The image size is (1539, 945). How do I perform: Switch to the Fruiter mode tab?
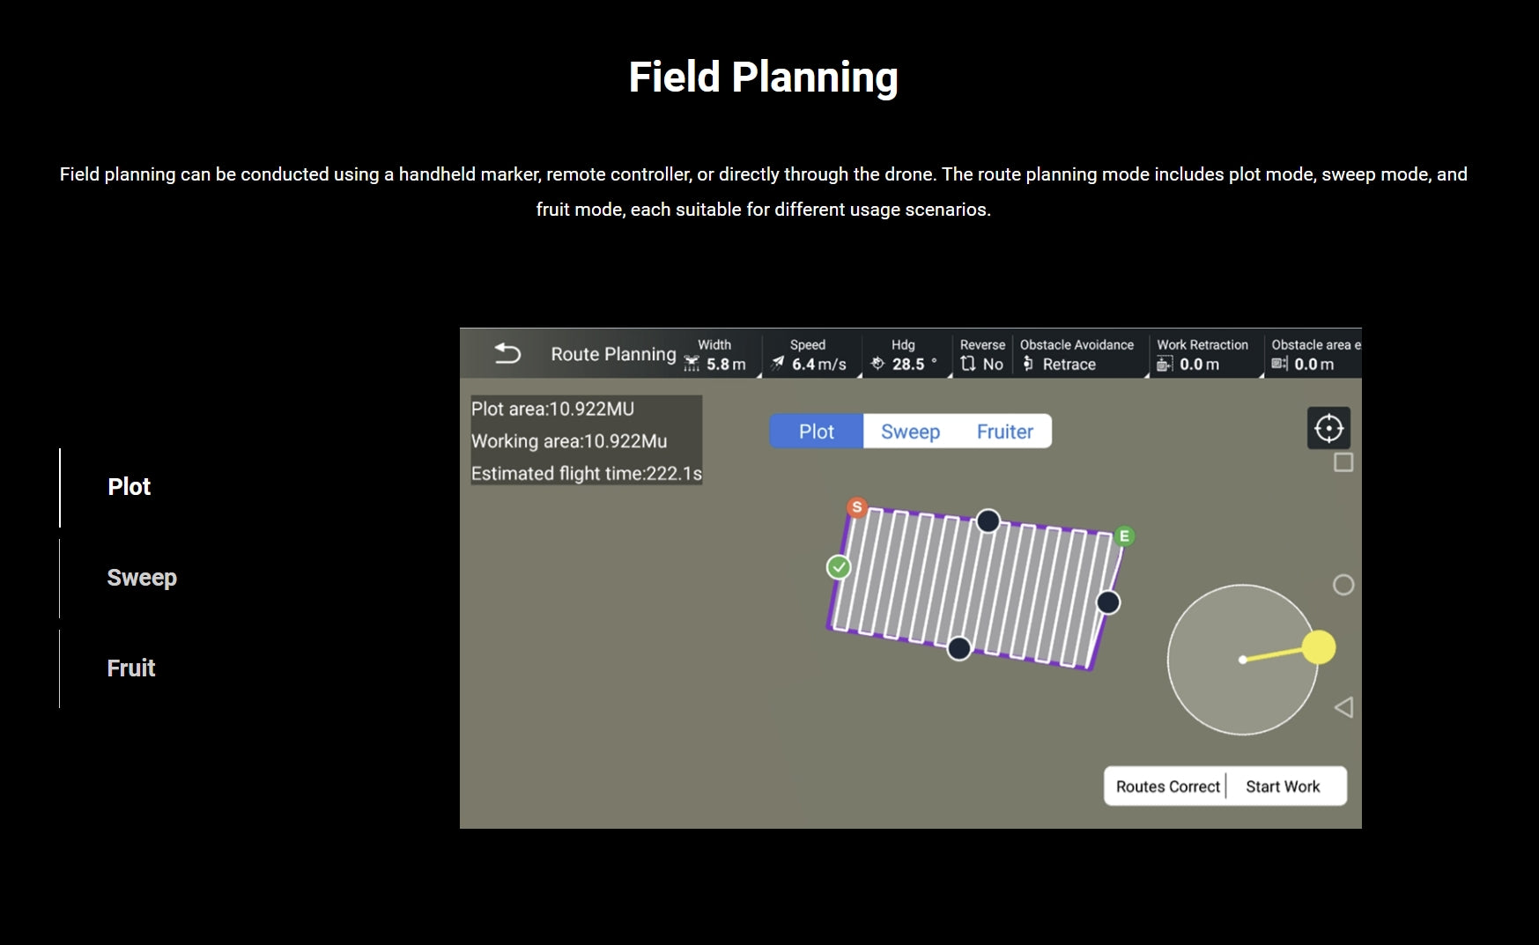1004,431
